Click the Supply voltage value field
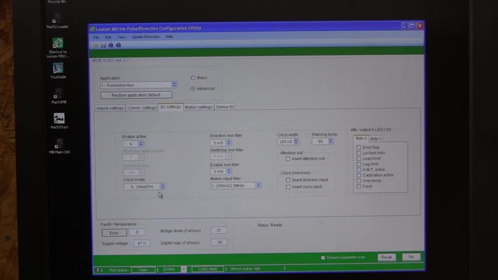The image size is (498, 280). click(142, 243)
